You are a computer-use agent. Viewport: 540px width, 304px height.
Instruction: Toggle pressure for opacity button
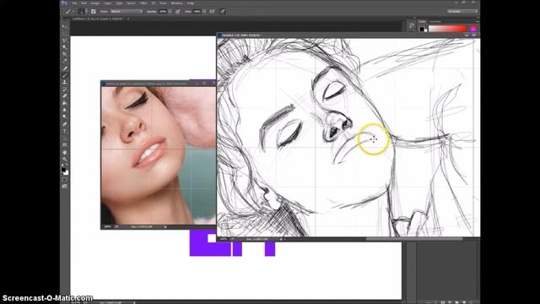[x=178, y=11]
